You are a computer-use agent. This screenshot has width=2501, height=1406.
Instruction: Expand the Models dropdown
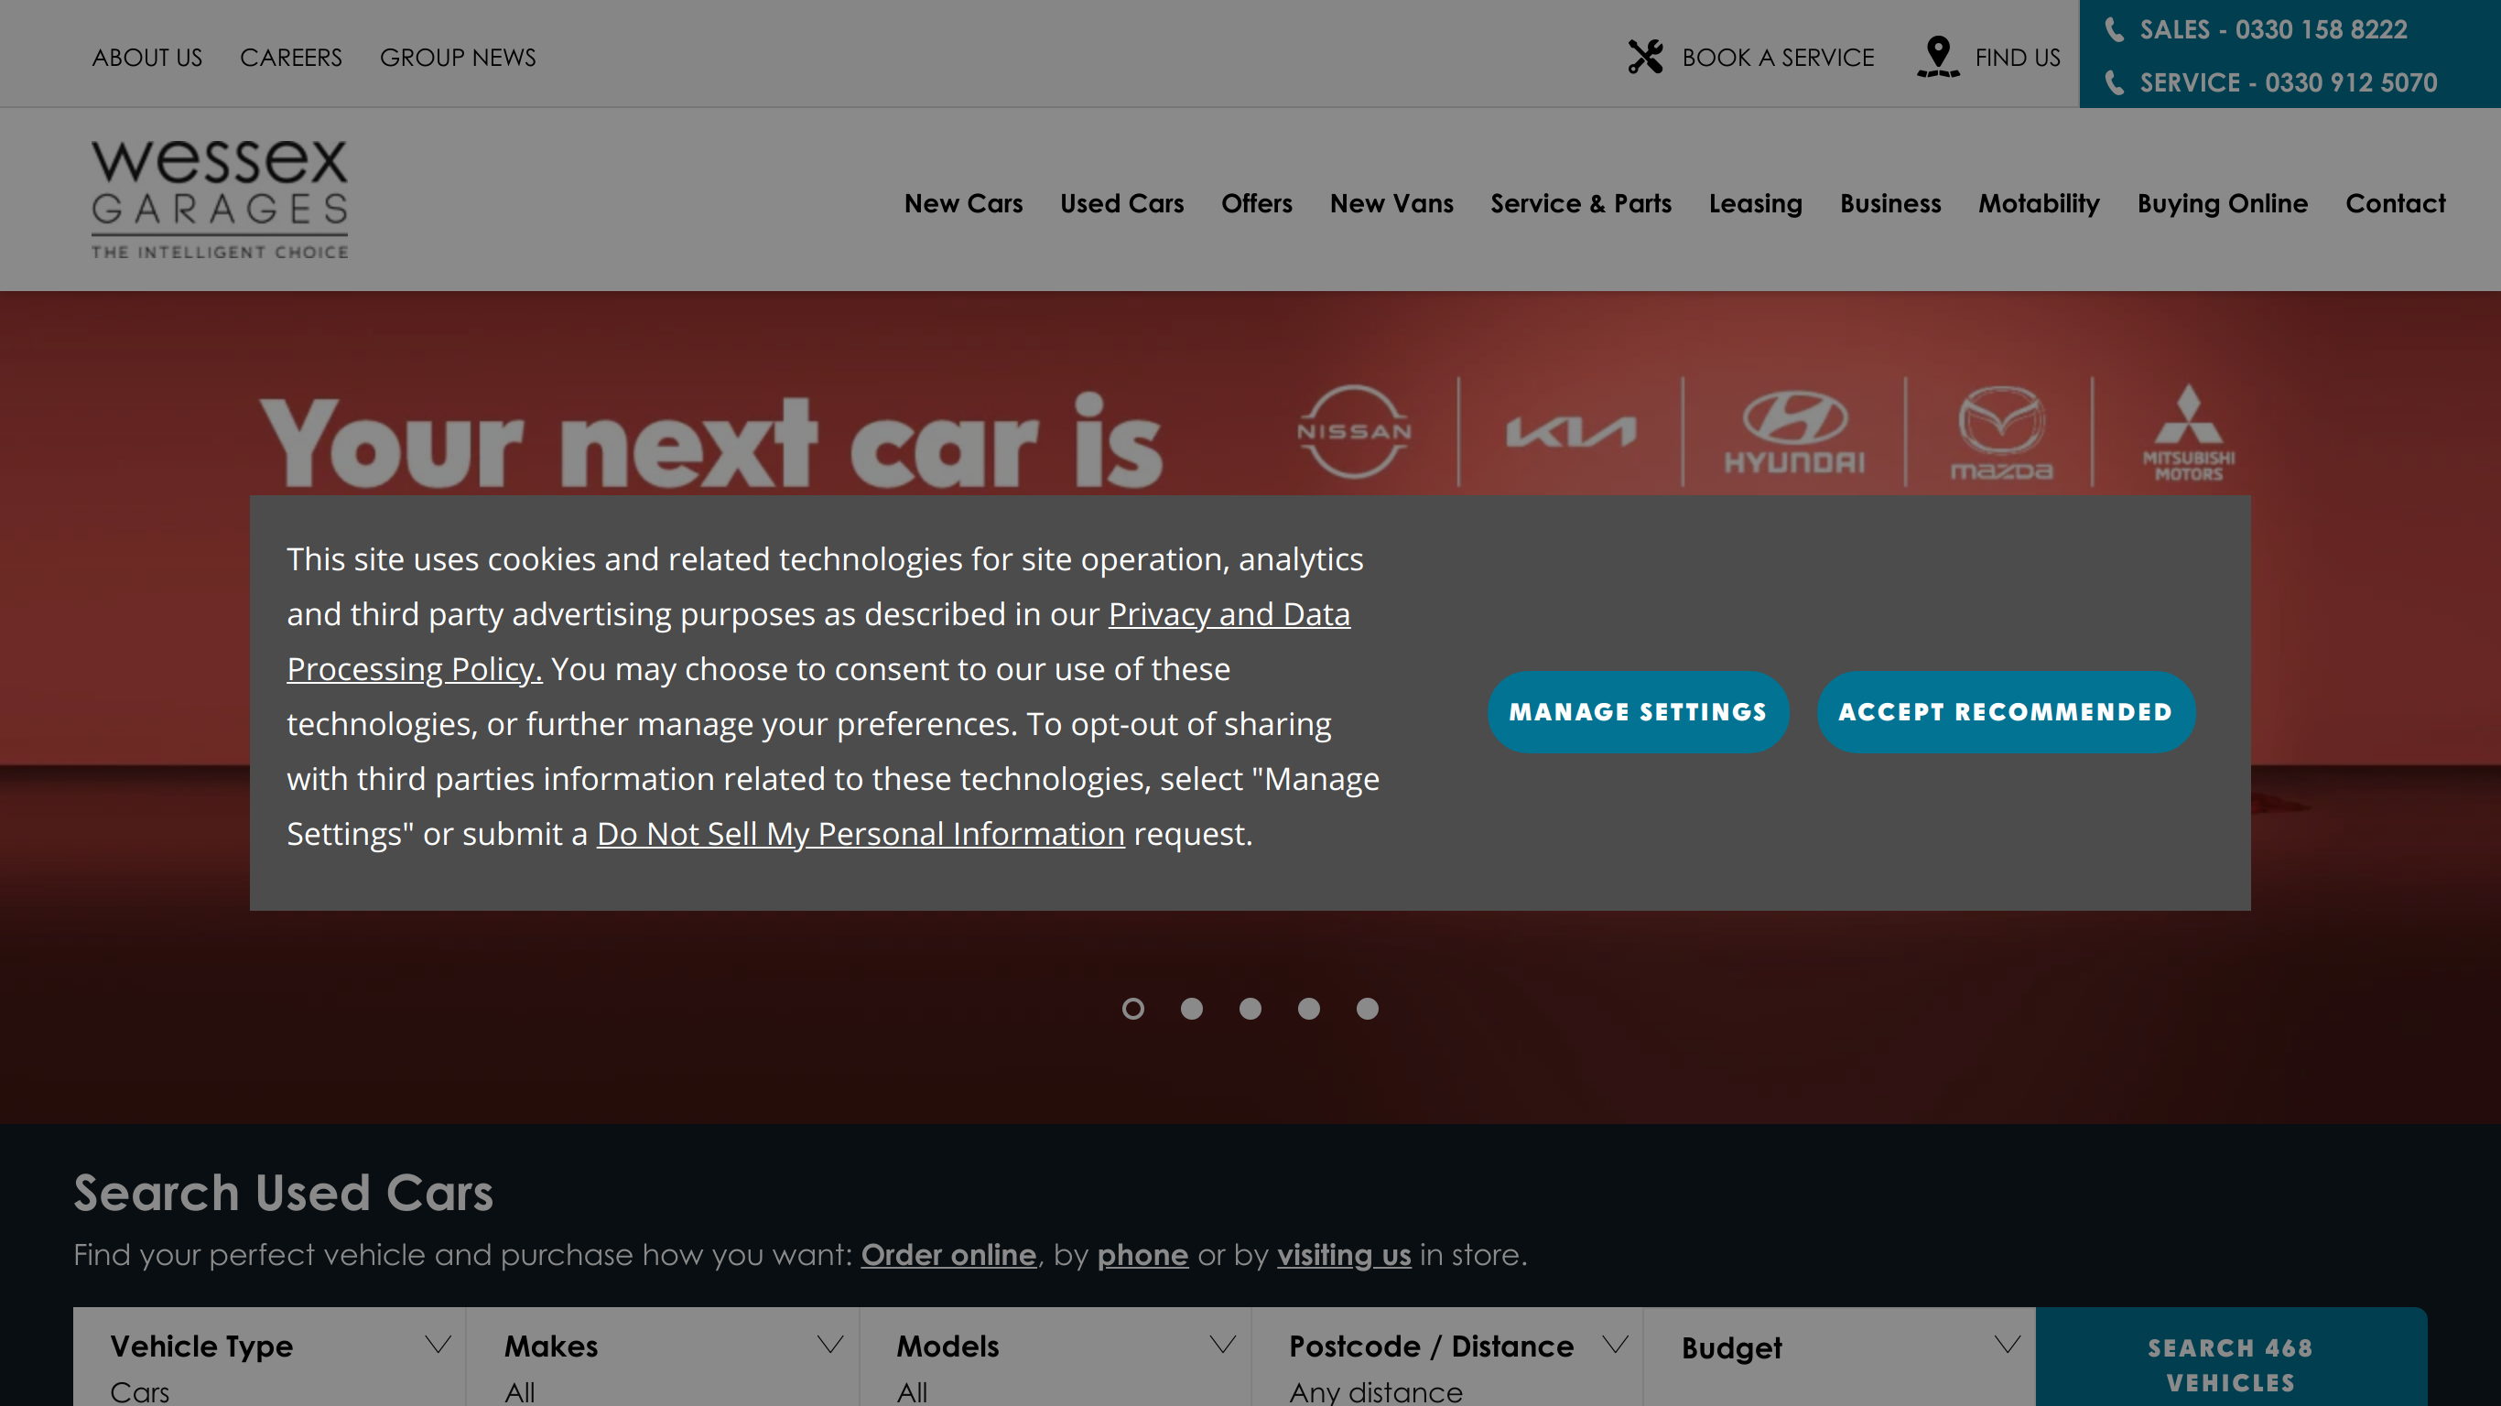pyautogui.click(x=1056, y=1357)
